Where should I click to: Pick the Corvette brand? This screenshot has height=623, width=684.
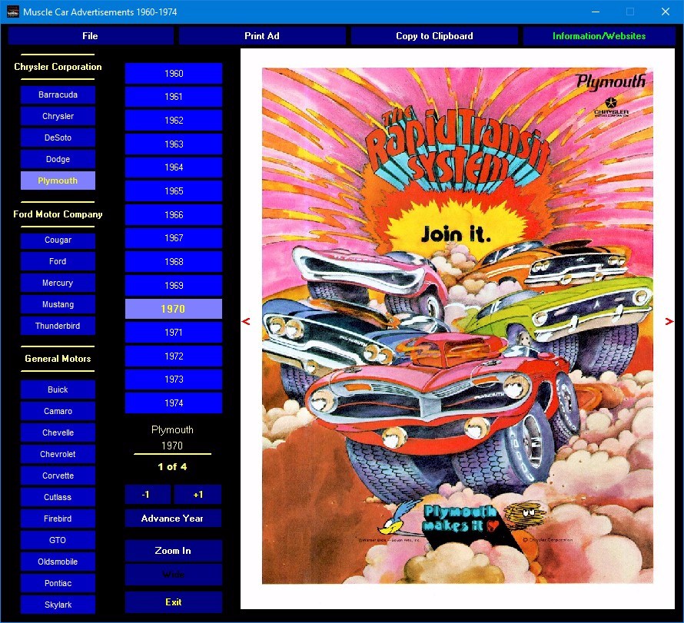[58, 476]
